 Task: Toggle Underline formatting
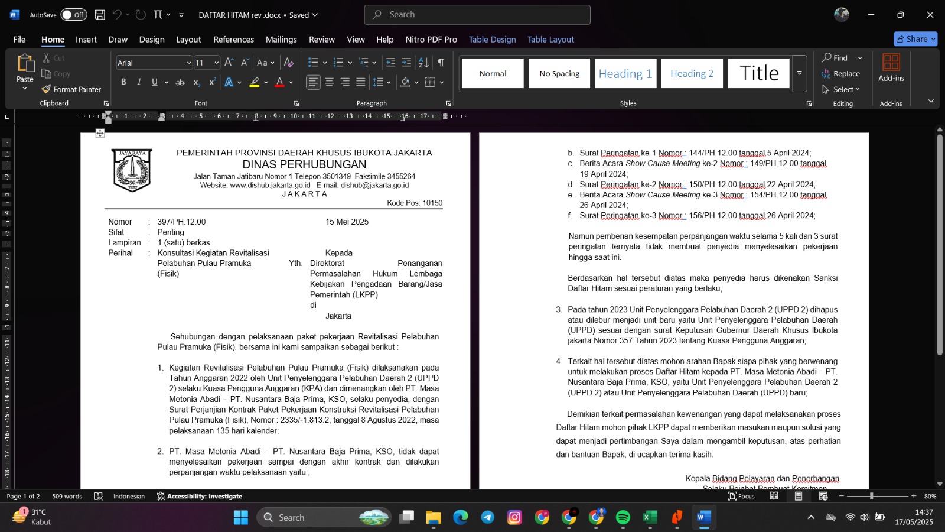point(154,82)
